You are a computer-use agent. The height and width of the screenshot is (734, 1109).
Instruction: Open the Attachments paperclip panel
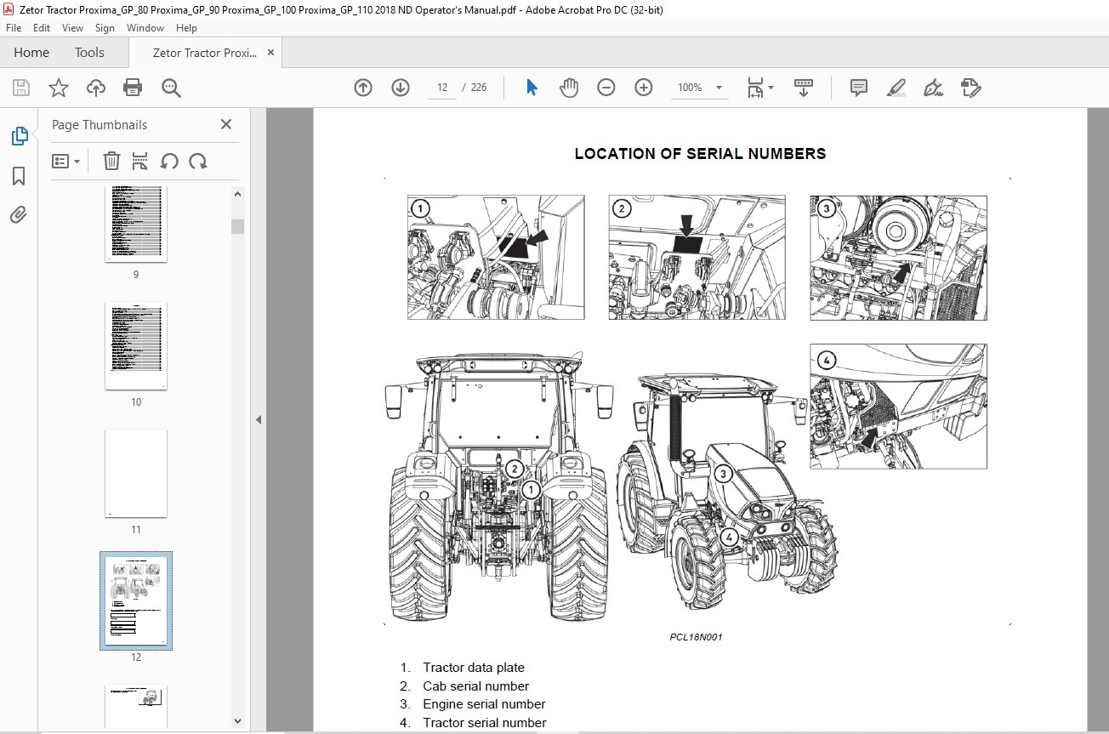[19, 214]
